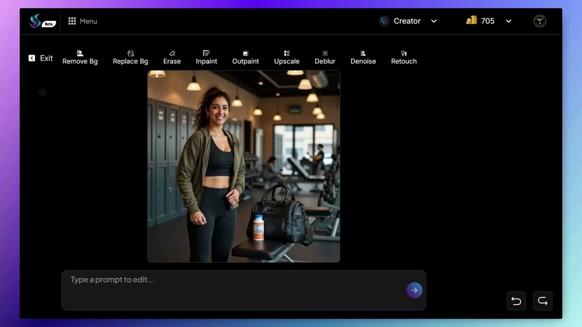Image resolution: width=582 pixels, height=327 pixels.
Task: Click the 705 credits balance
Action: point(487,21)
